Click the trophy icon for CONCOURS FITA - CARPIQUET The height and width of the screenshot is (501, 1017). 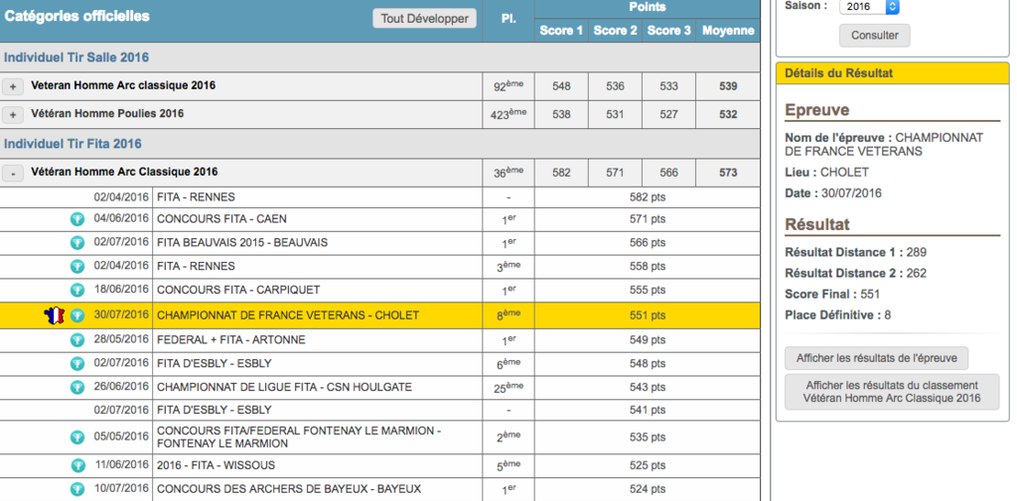[77, 292]
